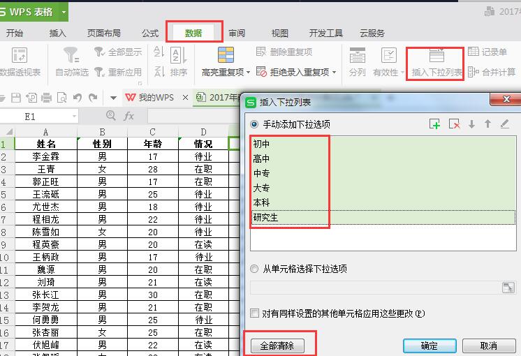Move selected option up
Screen dimensions: 521x356
[487, 124]
